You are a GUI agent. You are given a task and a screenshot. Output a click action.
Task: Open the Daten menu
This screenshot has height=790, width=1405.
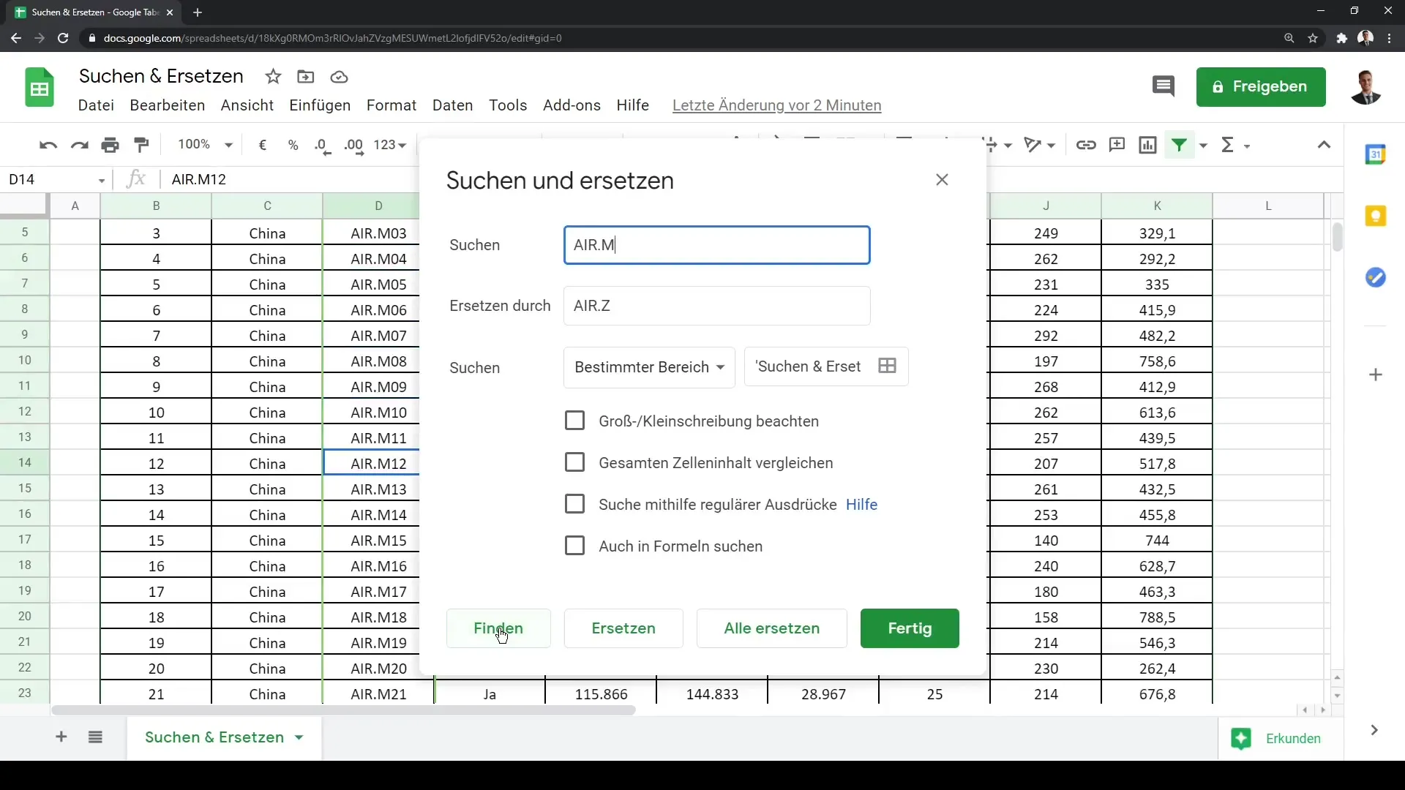pyautogui.click(x=452, y=105)
